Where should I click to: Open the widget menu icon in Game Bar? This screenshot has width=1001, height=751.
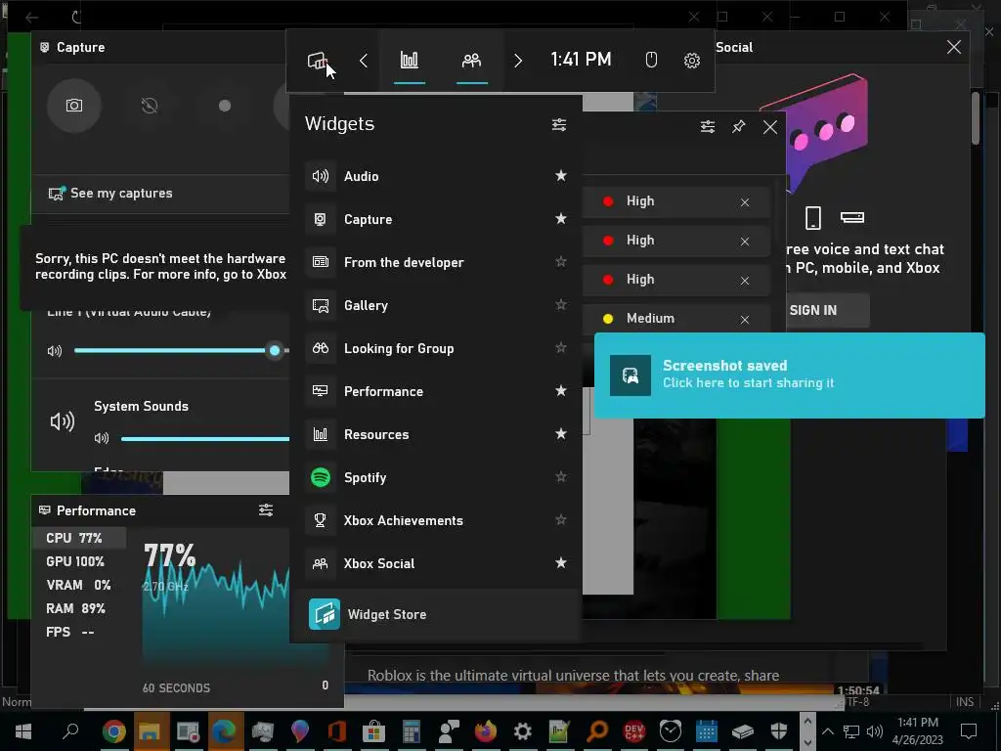click(x=318, y=61)
